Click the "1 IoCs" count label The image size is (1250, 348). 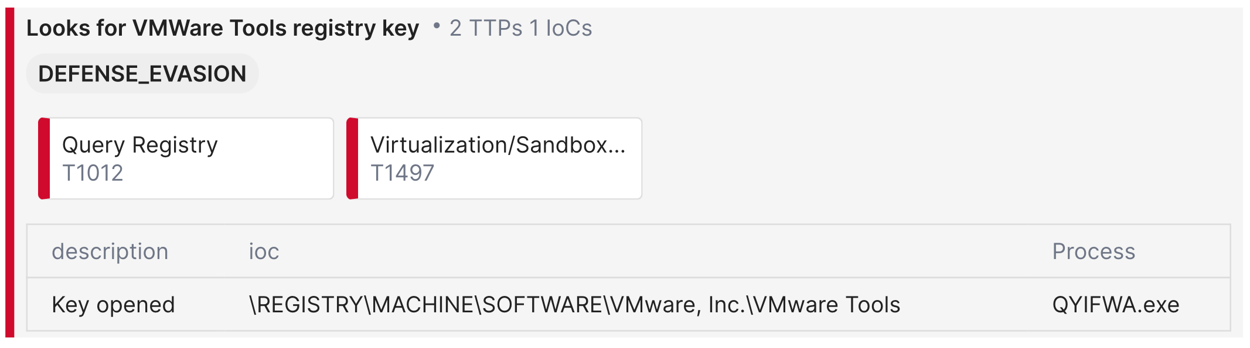(561, 28)
